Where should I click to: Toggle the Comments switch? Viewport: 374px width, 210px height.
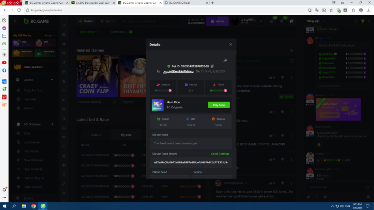(130, 32)
